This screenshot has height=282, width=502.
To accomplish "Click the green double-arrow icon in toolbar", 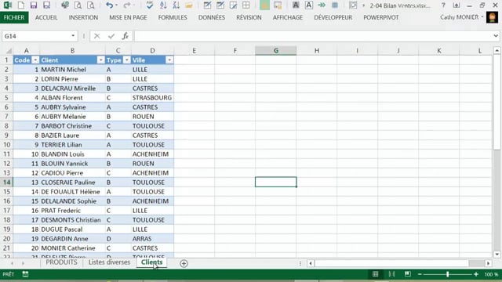I will (322, 5).
